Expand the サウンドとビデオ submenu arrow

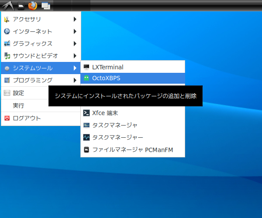click(x=75, y=56)
